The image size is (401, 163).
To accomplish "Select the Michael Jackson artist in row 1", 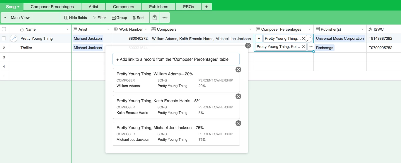I will [x=88, y=38].
